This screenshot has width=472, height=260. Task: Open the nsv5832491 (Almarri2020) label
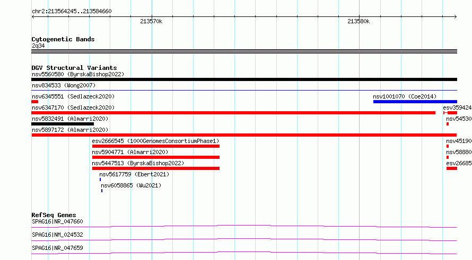(70, 119)
